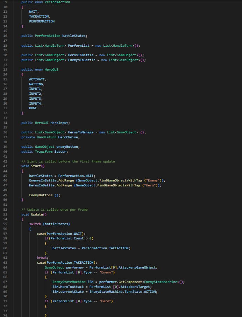This screenshot has height=317, width=242.
Task: Select the ACTIVATE enum value
Action: click(x=37, y=79)
